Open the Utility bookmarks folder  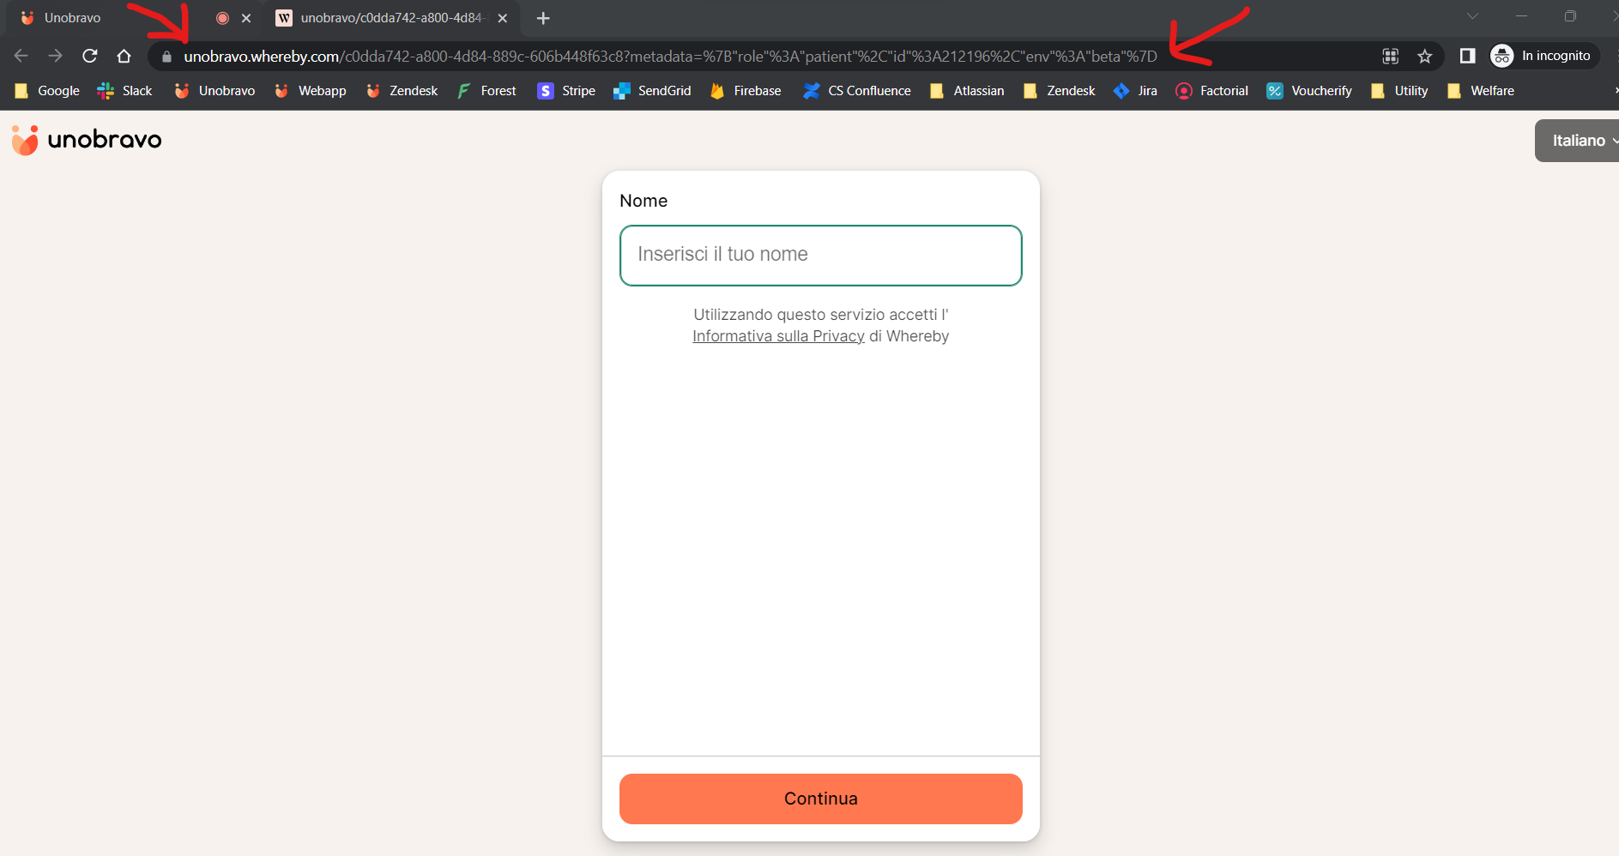[x=1399, y=91]
